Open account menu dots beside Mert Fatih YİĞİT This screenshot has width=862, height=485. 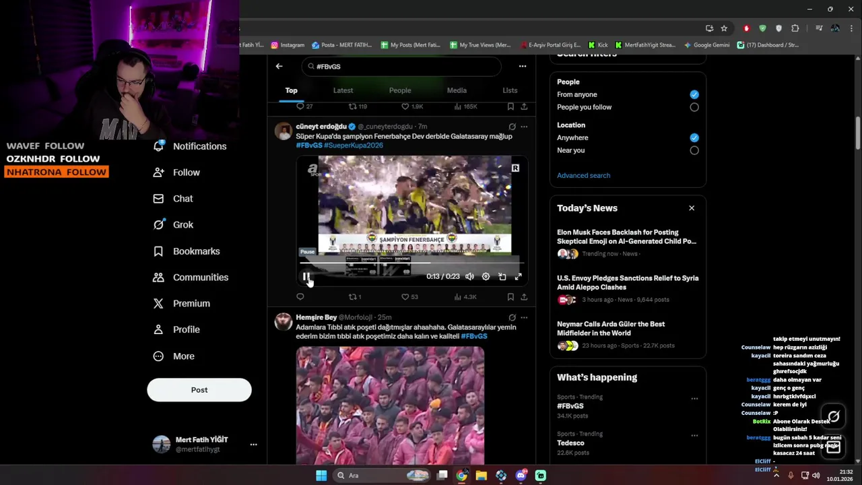click(x=253, y=445)
